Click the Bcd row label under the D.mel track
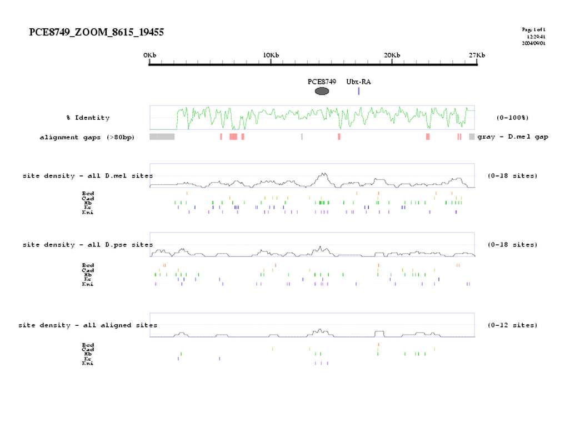This screenshot has height=444, width=575. coord(88,193)
